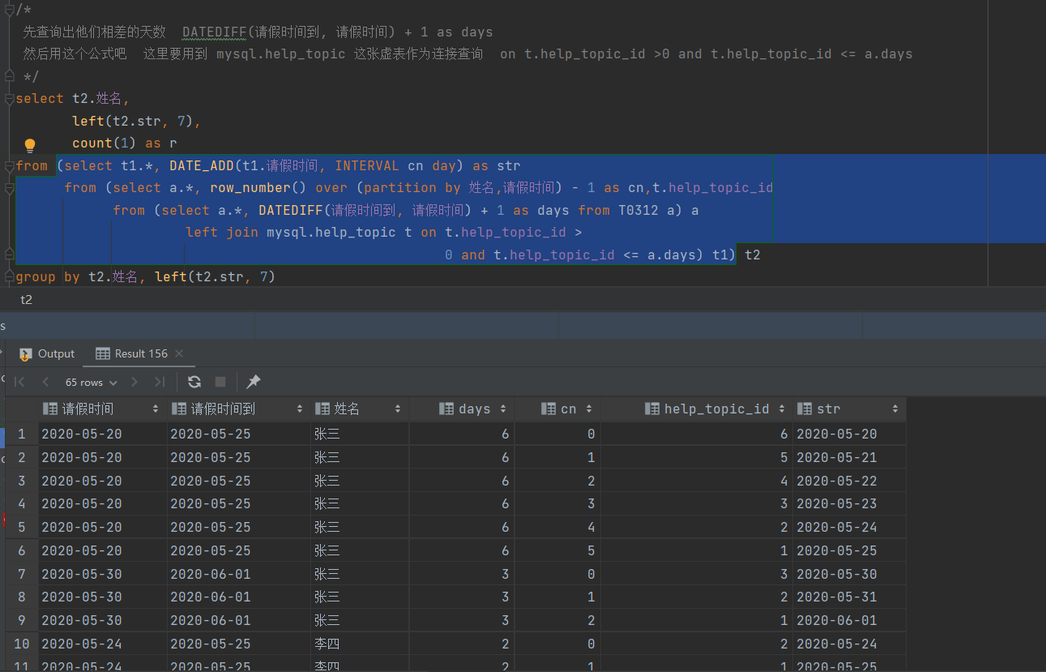Click count(1) in the select list
1046x672 pixels.
(x=105, y=143)
